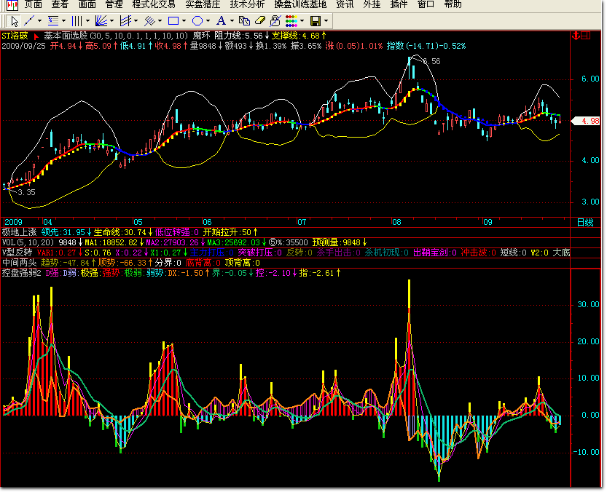
Task: Select the arrow pointer tool
Action: coord(15,21)
